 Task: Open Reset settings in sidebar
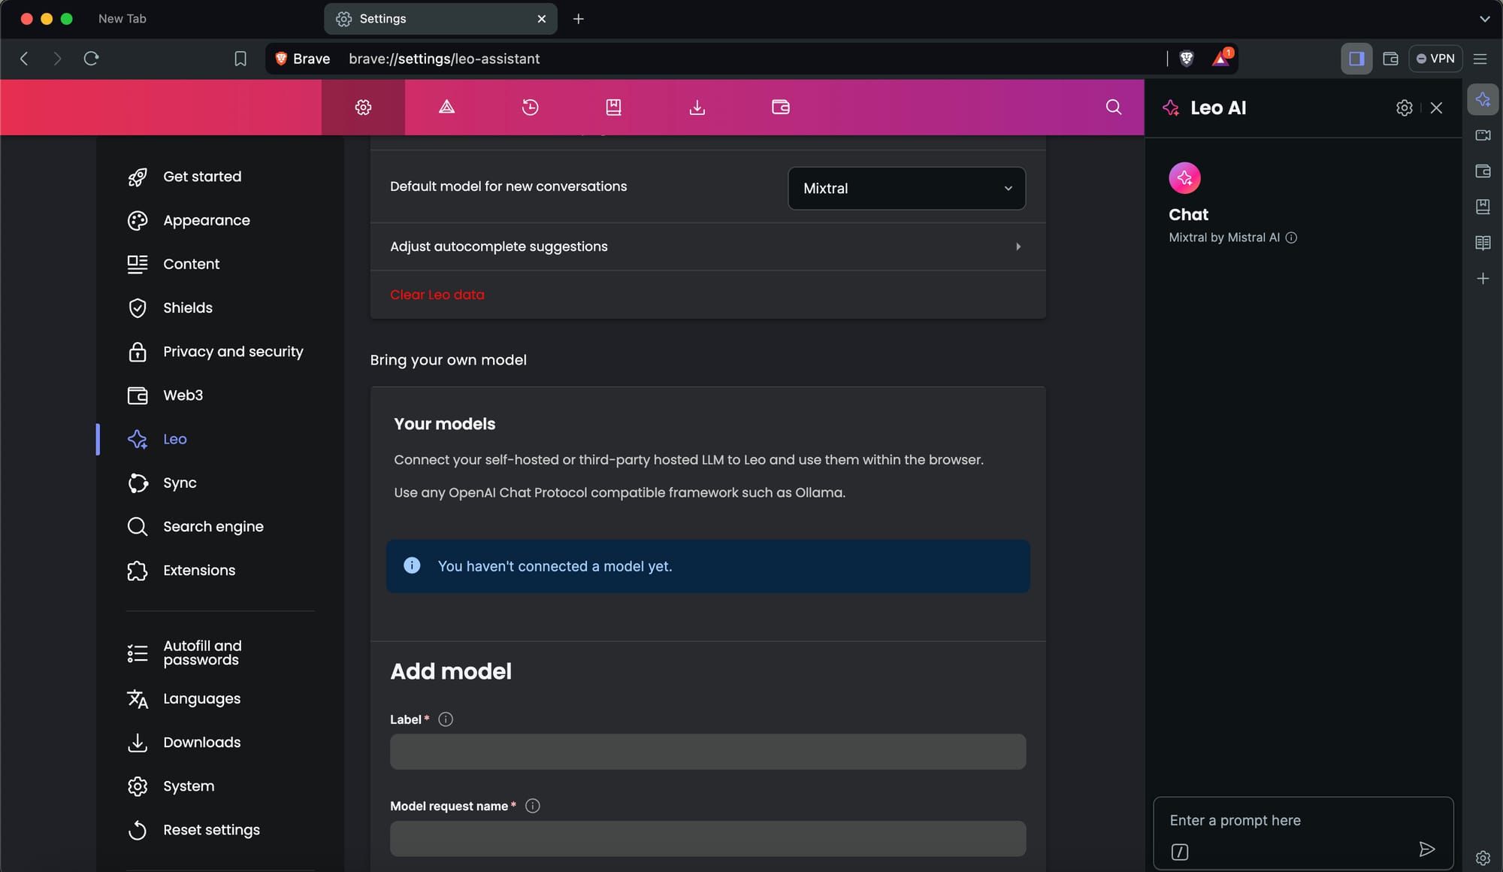[211, 830]
